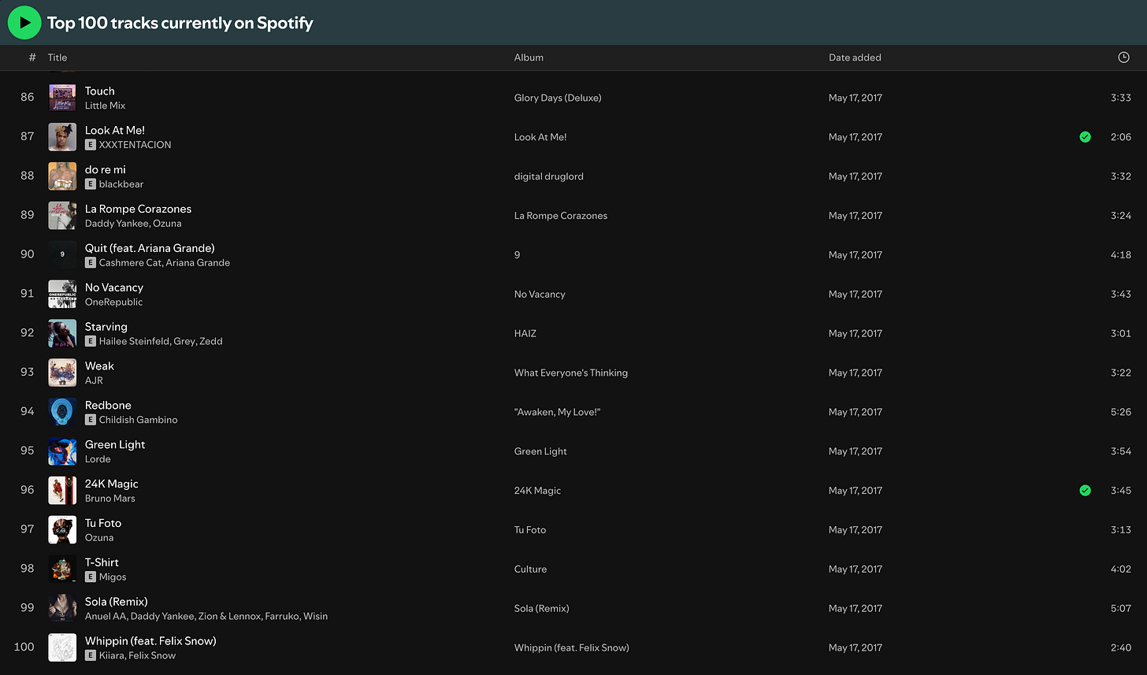Sort tracks by Album column header
The image size is (1147, 675).
coord(529,57)
